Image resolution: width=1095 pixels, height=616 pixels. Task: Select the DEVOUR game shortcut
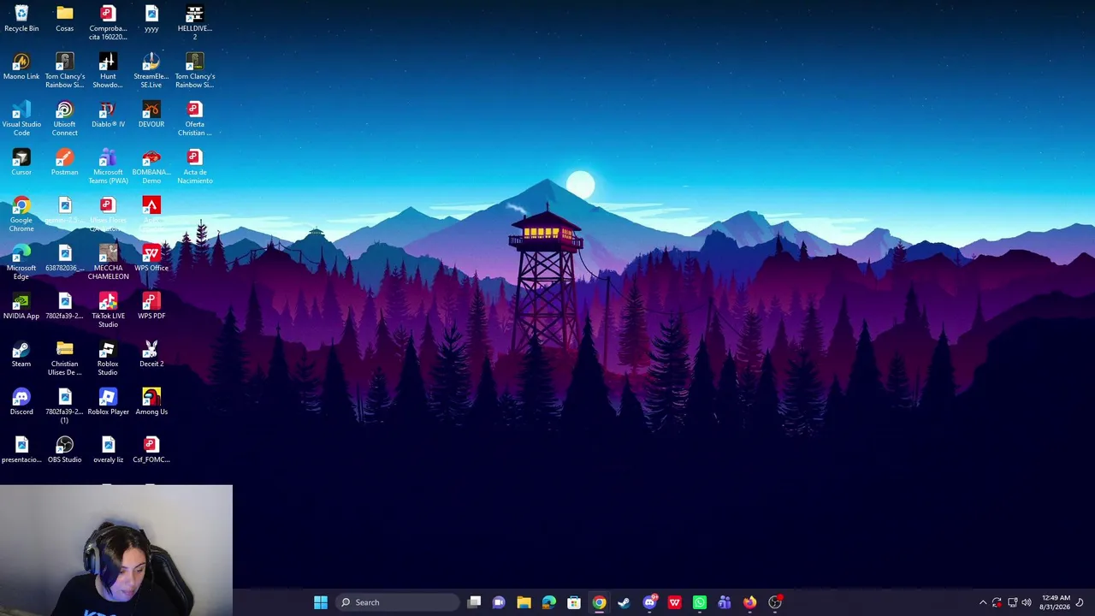click(151, 115)
